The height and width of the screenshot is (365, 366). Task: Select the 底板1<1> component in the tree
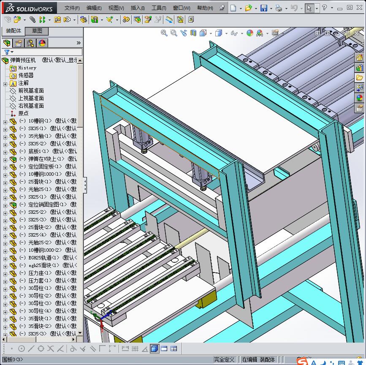(x=39, y=151)
